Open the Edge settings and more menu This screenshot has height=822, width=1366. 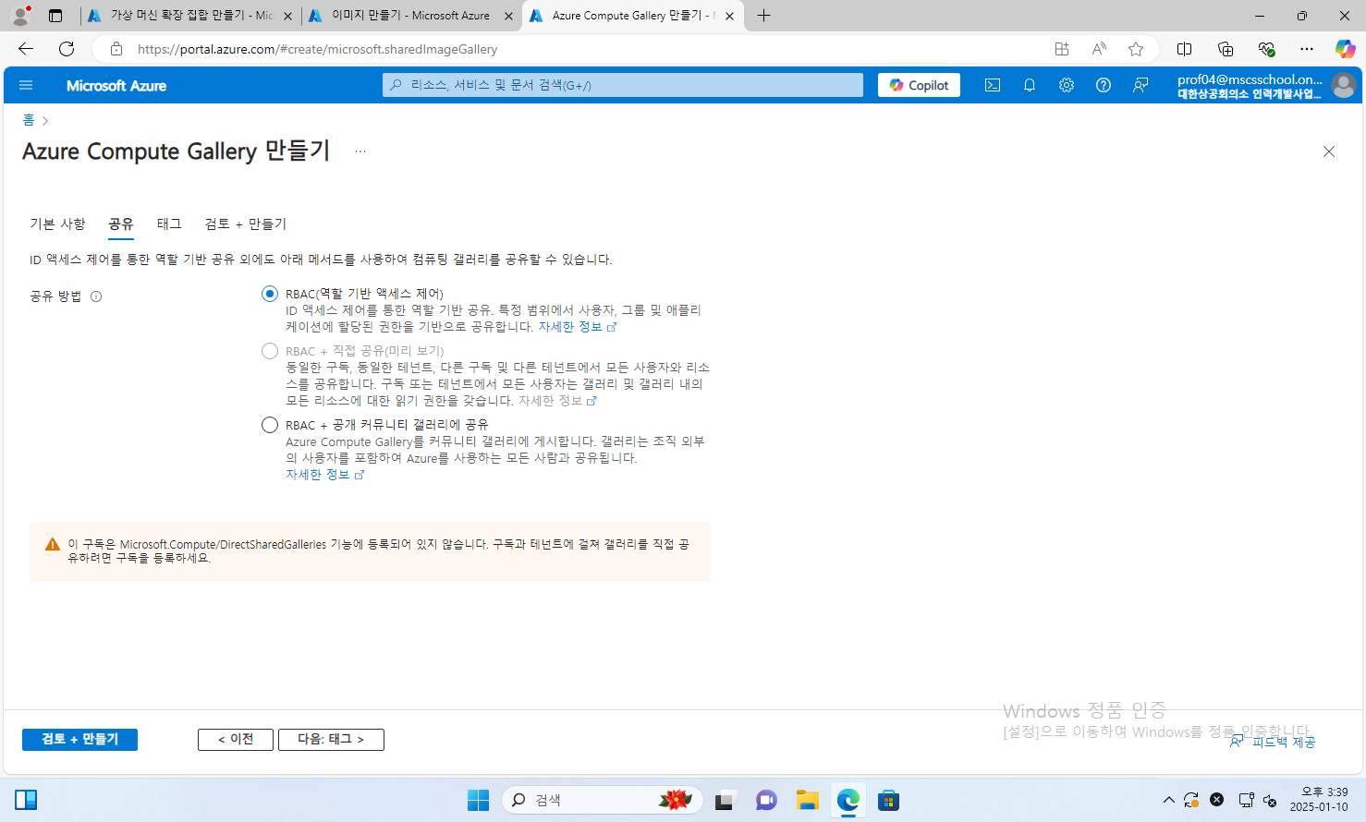click(1306, 49)
